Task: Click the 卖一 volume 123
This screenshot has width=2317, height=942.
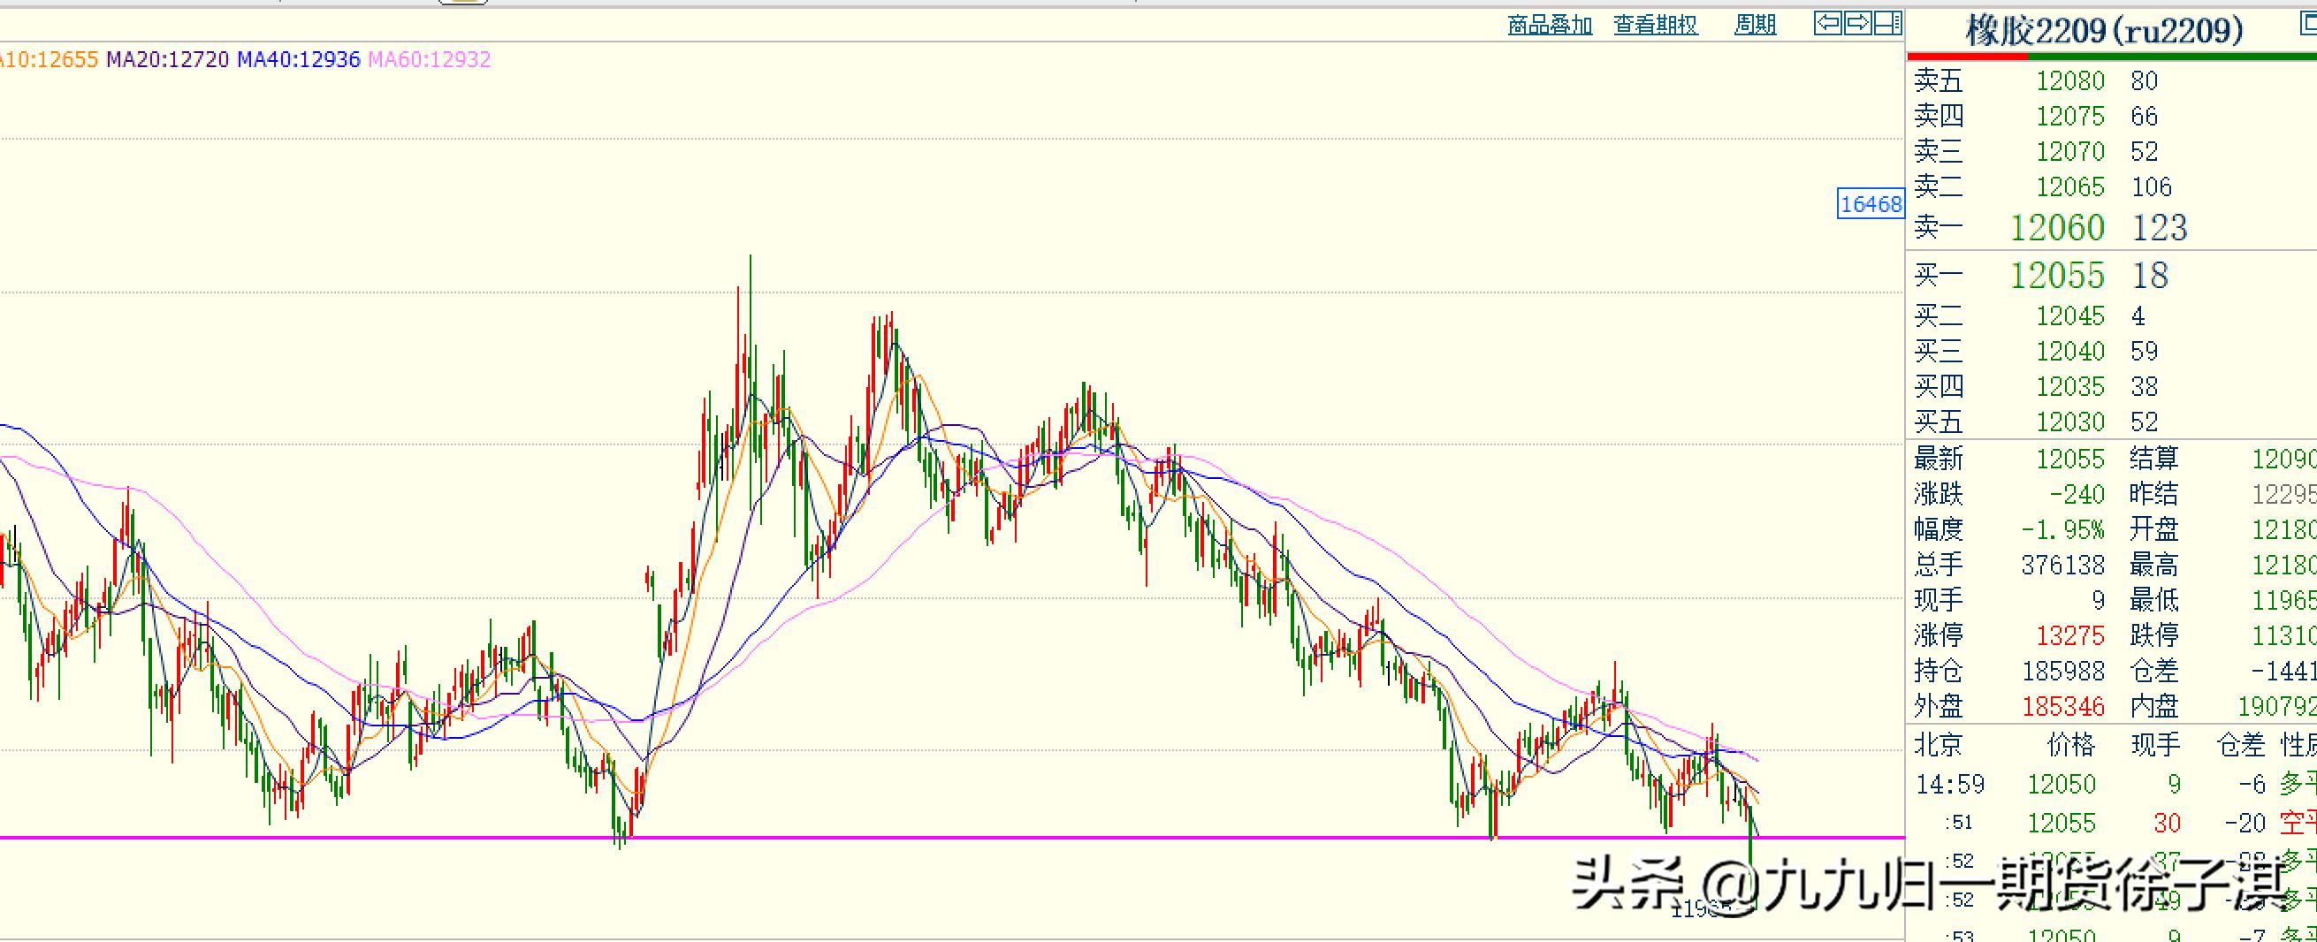Action: tap(2159, 227)
